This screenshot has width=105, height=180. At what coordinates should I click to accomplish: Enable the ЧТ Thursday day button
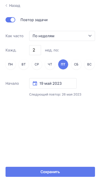[50, 64]
